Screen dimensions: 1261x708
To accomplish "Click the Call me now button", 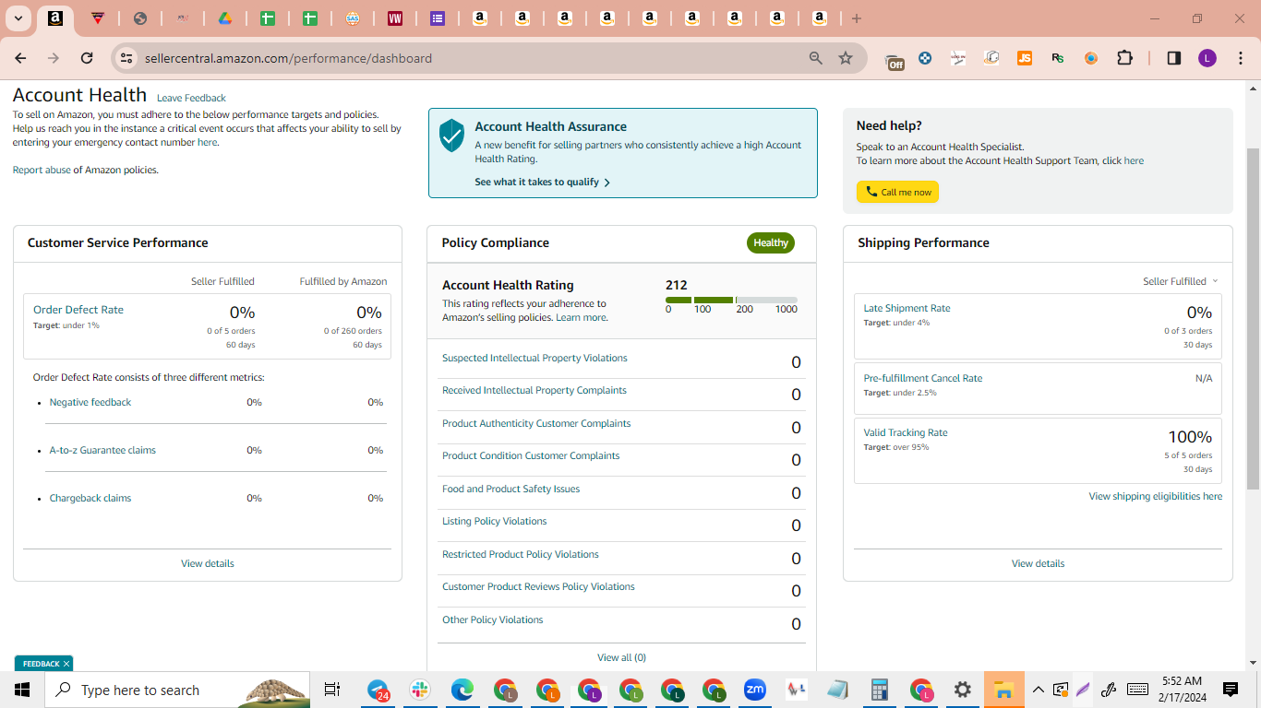I will coord(897,192).
